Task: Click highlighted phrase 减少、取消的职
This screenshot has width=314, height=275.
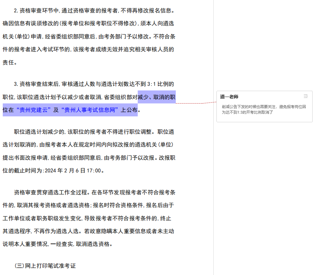Action: (x=157, y=97)
